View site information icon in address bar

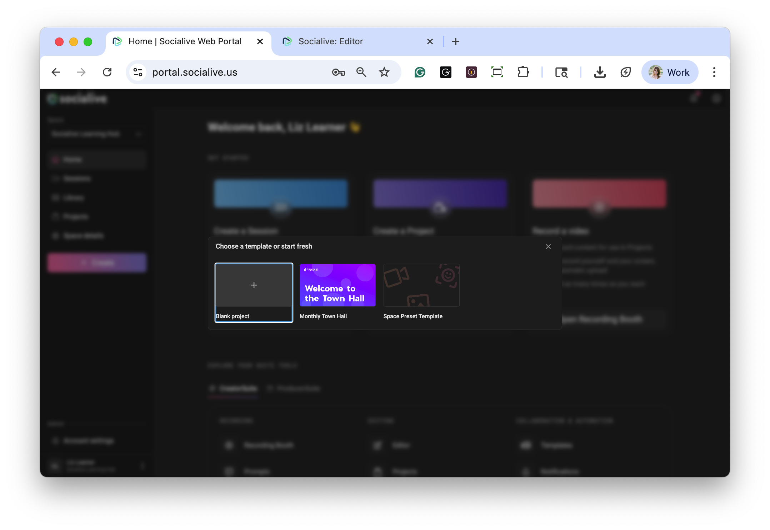138,72
